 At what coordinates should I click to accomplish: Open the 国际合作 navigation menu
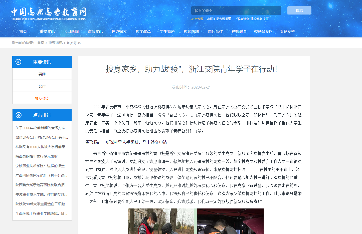[215, 32]
